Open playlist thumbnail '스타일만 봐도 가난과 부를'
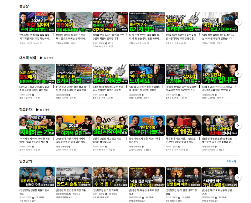Image resolution: width=251 pixels, height=203 pixels. (x=220, y=177)
